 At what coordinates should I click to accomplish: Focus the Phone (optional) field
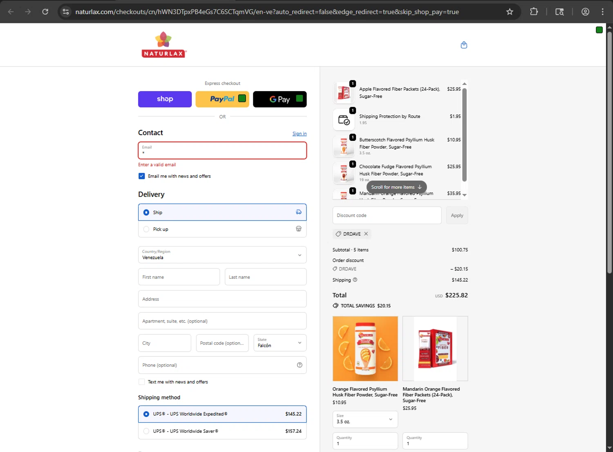coord(222,365)
